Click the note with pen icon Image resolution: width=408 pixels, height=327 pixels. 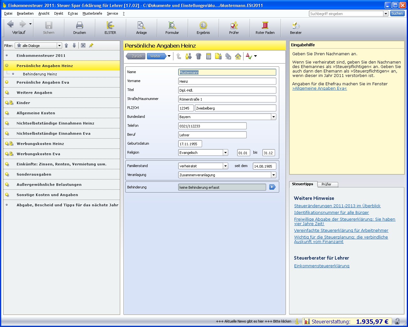[x=218, y=56]
